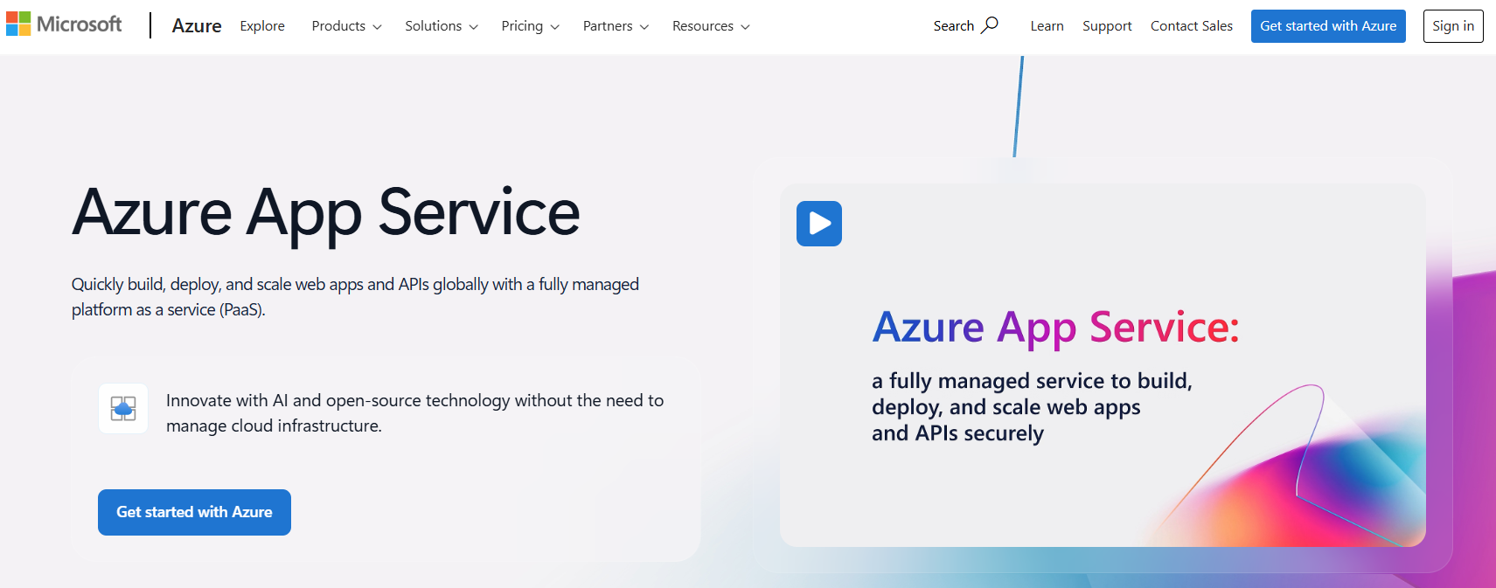Open the Explore menu item
Screen dimensions: 1496x588
(262, 26)
